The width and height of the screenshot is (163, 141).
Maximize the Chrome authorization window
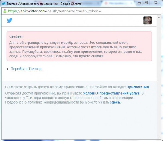pyautogui.click(x=146, y=2)
